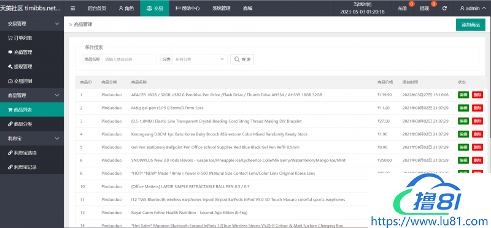Image resolution: width=491 pixels, height=228 pixels.
Task: Click 编辑 for product ID 1
Action: click(463, 95)
